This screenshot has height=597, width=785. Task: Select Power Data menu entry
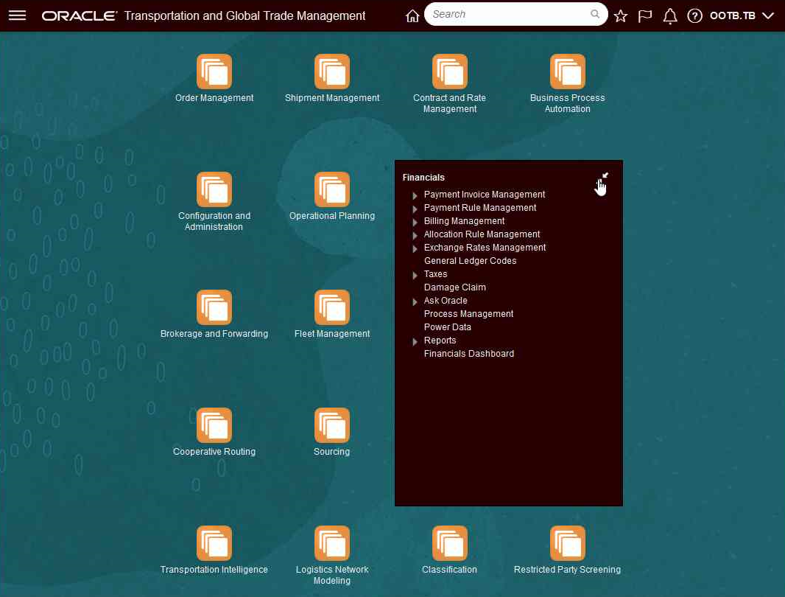pos(447,327)
